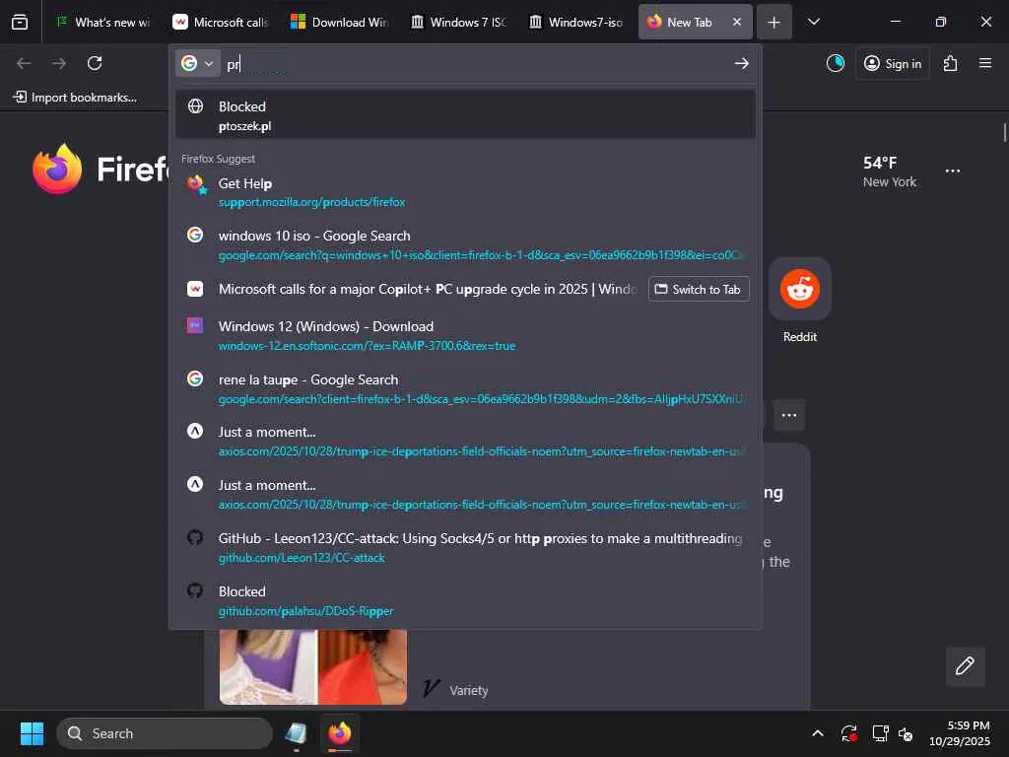
Task: Click GitHub icon beside Leeon123/CC-attack
Action: 195,537
